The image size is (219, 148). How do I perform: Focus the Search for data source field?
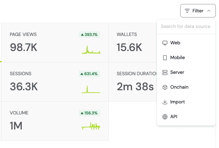tap(186, 26)
